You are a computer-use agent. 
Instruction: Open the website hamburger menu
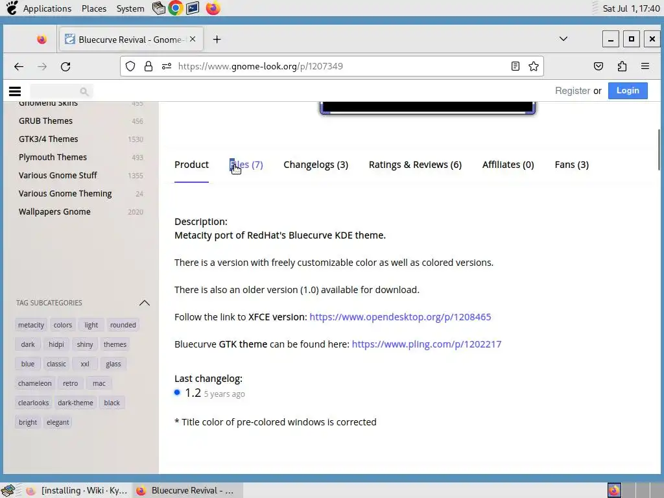(15, 91)
